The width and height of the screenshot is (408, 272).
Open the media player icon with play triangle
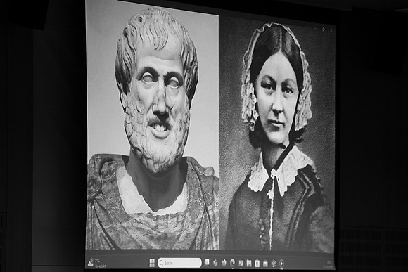point(281,264)
